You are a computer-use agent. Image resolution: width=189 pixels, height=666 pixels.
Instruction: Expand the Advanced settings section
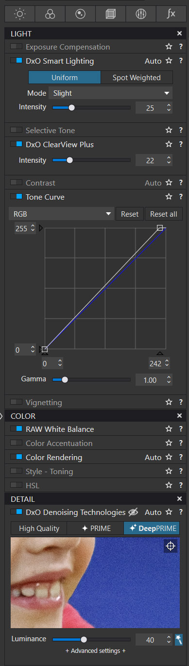[96, 650]
